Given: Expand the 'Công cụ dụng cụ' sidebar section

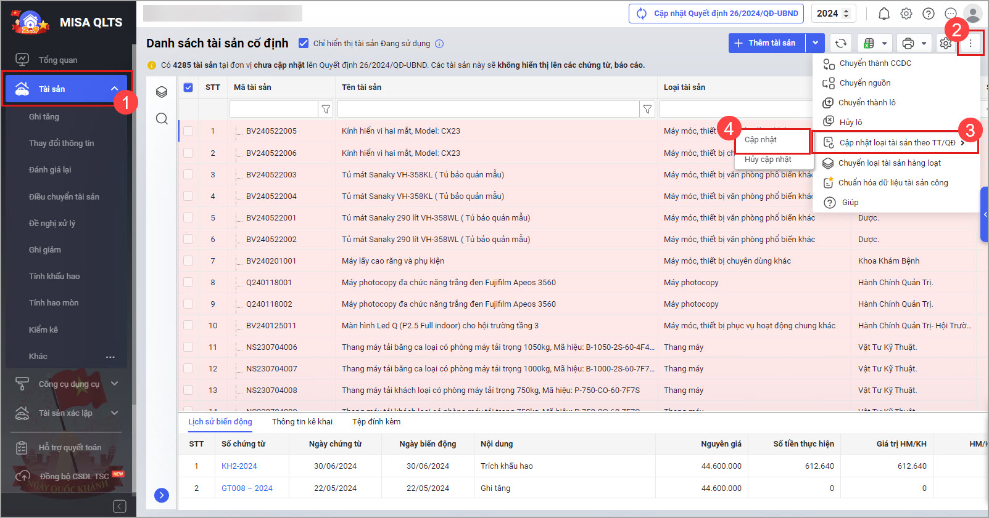Looking at the screenshot, I should 114,384.
